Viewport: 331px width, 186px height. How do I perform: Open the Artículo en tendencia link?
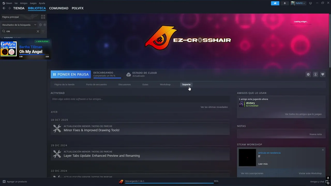[269, 153]
